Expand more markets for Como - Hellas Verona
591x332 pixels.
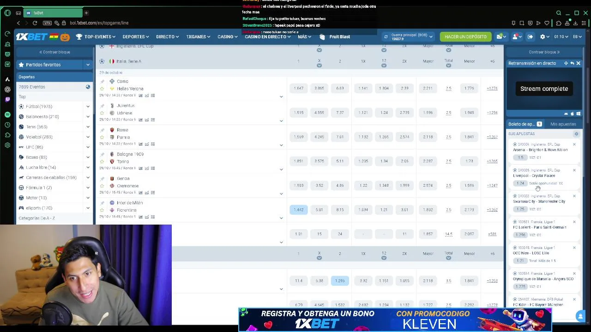[281, 97]
